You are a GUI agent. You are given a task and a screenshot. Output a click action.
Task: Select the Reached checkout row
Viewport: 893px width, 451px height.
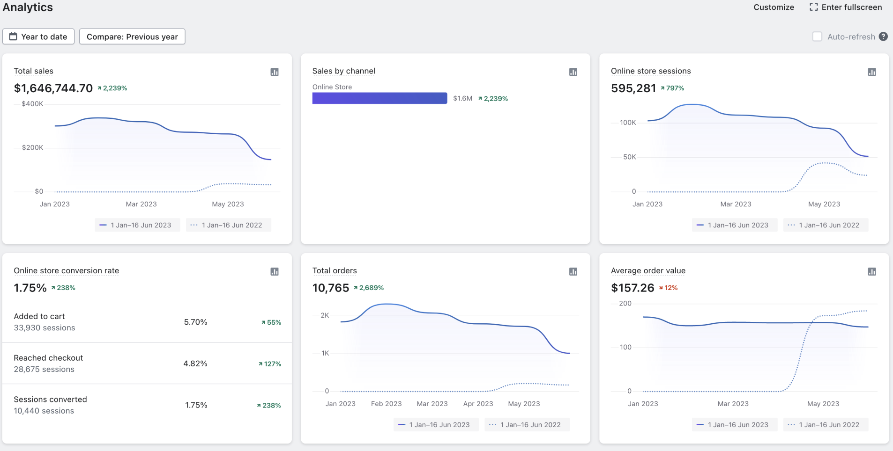147,364
